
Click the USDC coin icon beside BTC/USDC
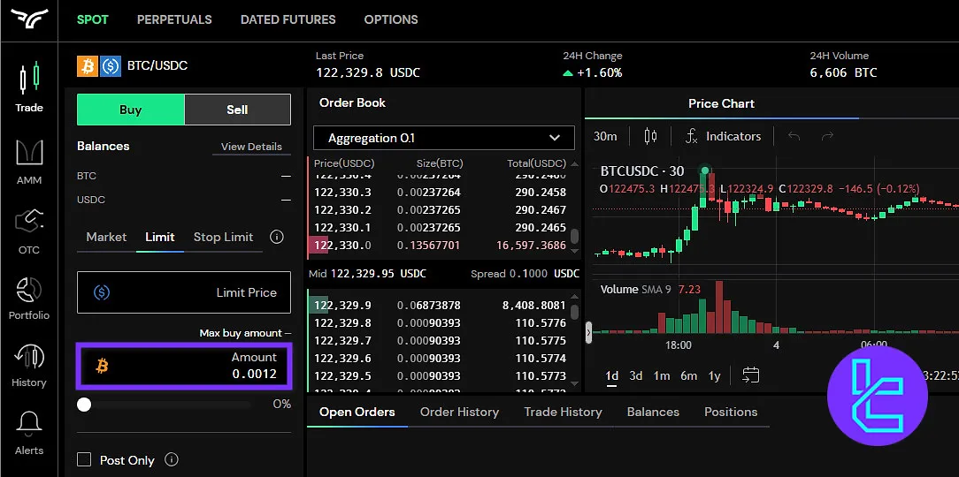(x=111, y=66)
